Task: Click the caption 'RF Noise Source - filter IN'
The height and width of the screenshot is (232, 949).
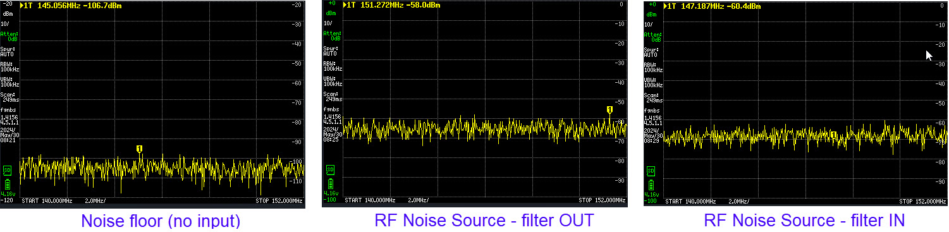Action: tap(804, 221)
